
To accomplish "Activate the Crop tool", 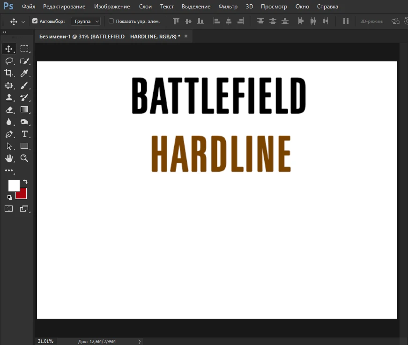I will [x=8, y=73].
